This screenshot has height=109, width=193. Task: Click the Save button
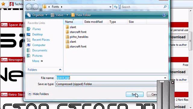coord(135,94)
